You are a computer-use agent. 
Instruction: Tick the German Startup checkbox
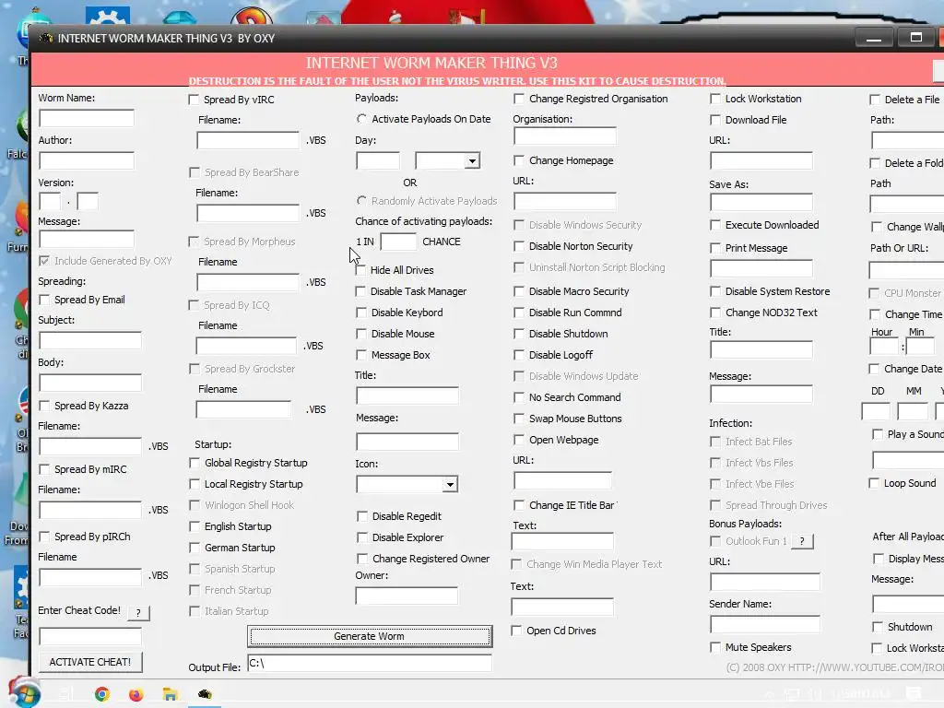point(194,548)
